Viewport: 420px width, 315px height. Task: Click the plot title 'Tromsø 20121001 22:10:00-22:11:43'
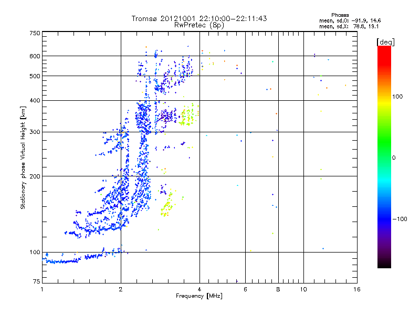pos(199,18)
